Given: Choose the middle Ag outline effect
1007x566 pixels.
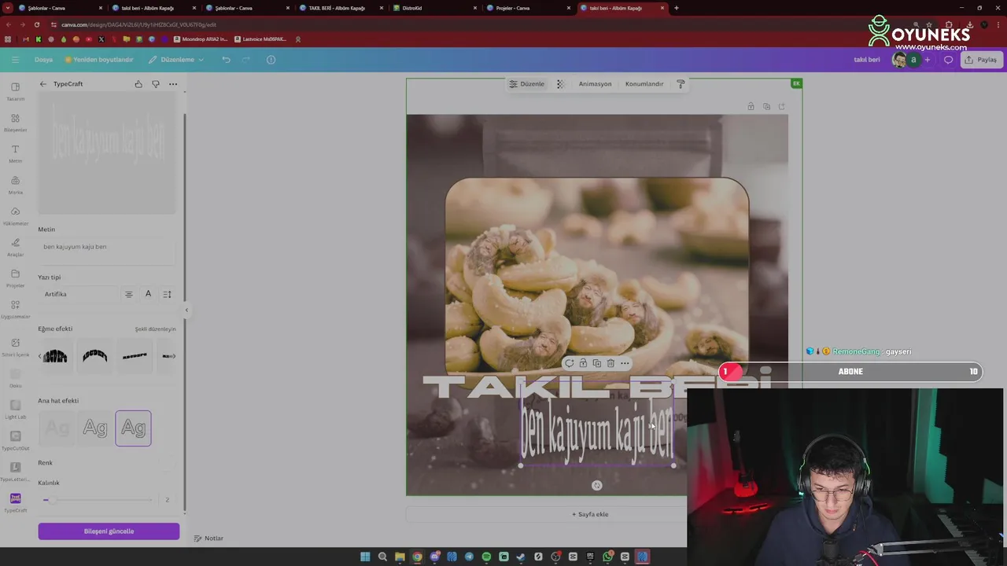Looking at the screenshot, I should (95, 428).
